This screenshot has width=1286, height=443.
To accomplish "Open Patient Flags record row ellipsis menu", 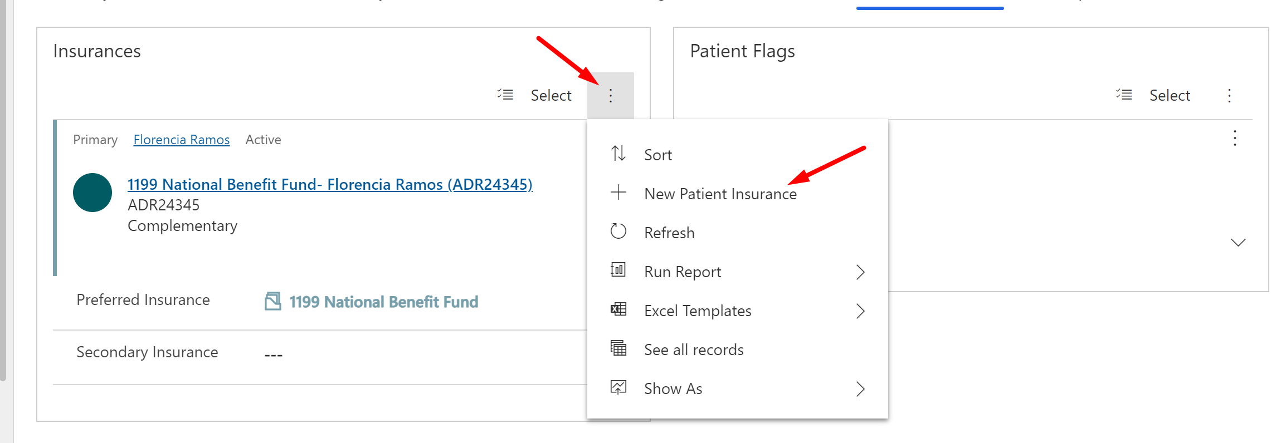I will 1235,138.
